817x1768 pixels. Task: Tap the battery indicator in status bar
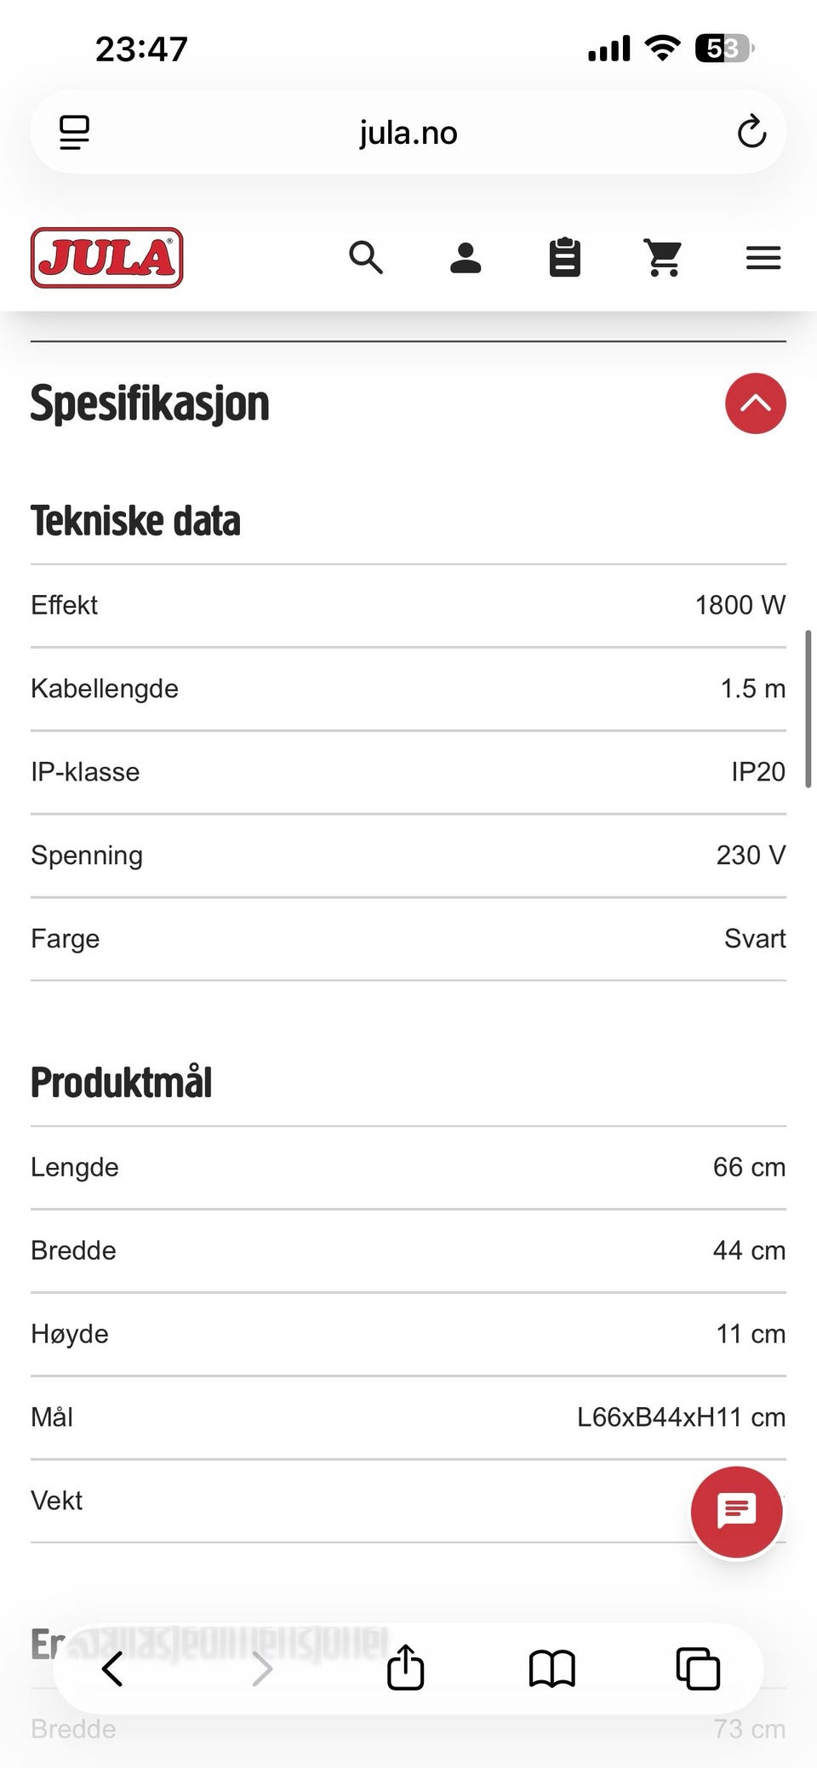tap(723, 49)
